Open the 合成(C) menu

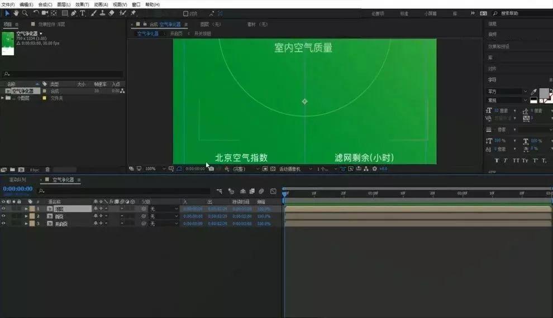[x=45, y=4]
